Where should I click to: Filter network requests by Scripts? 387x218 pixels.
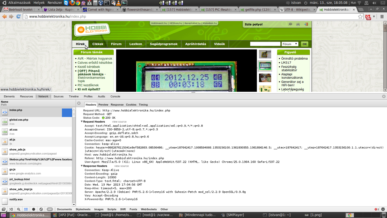click(112, 209)
